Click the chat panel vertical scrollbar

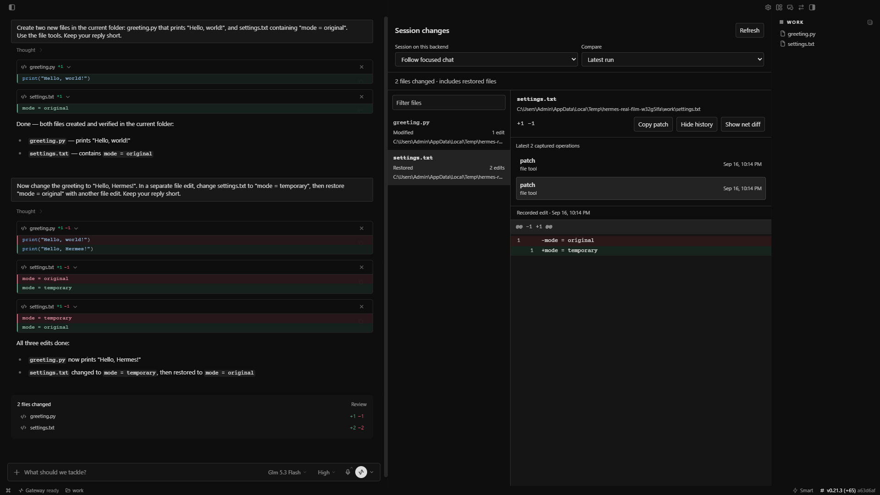(386, 247)
